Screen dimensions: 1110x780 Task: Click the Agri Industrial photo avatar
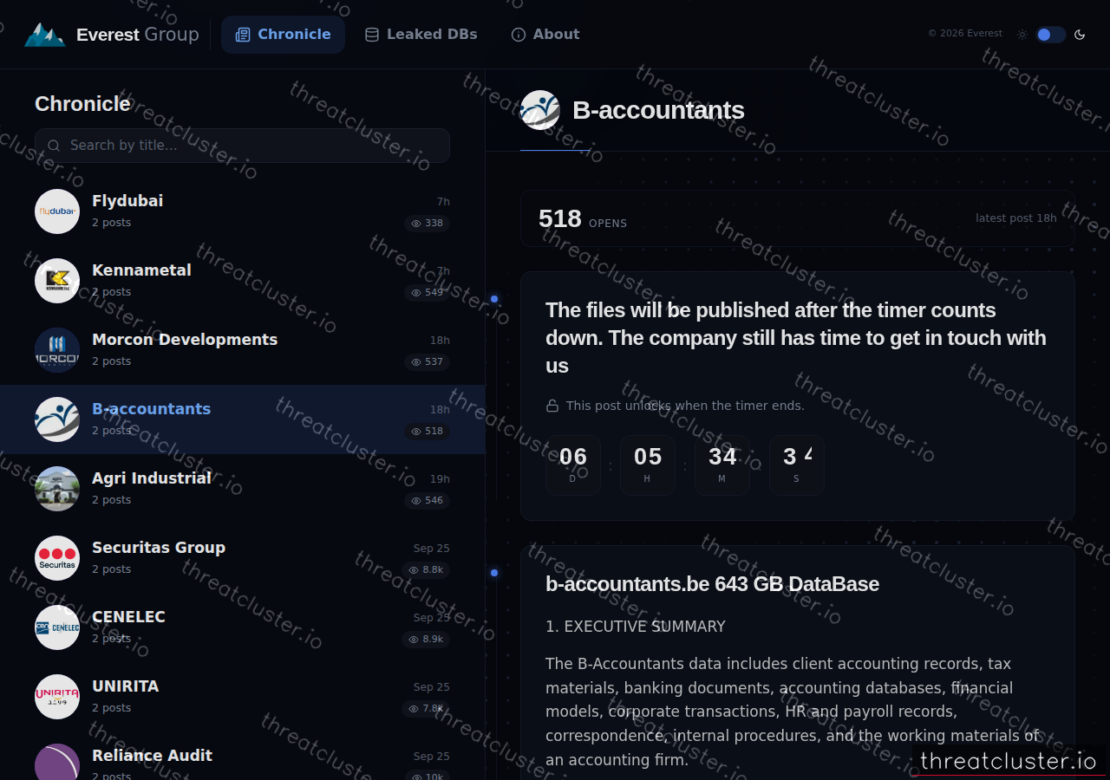(57, 489)
